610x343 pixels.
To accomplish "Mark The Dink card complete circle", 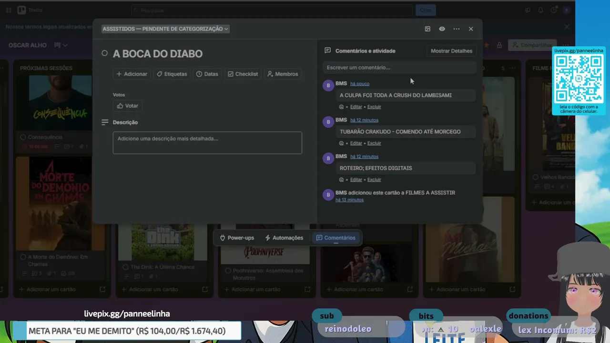I will [x=126, y=267].
